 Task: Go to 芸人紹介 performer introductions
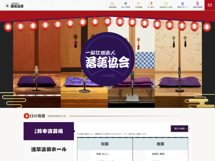point(151,5)
